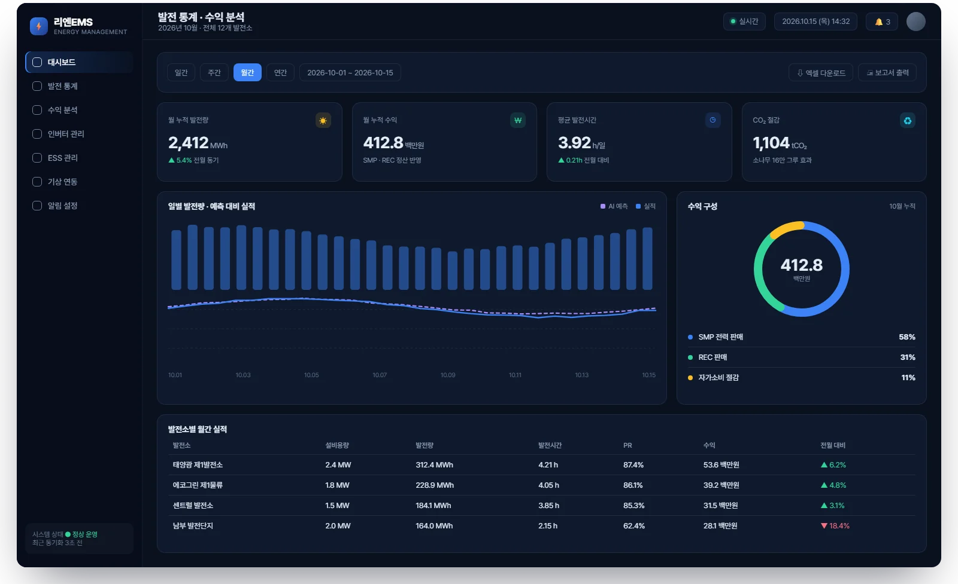Click the 2,412 MWh cumulative generation value
The height and width of the screenshot is (584, 958).
tap(198, 143)
